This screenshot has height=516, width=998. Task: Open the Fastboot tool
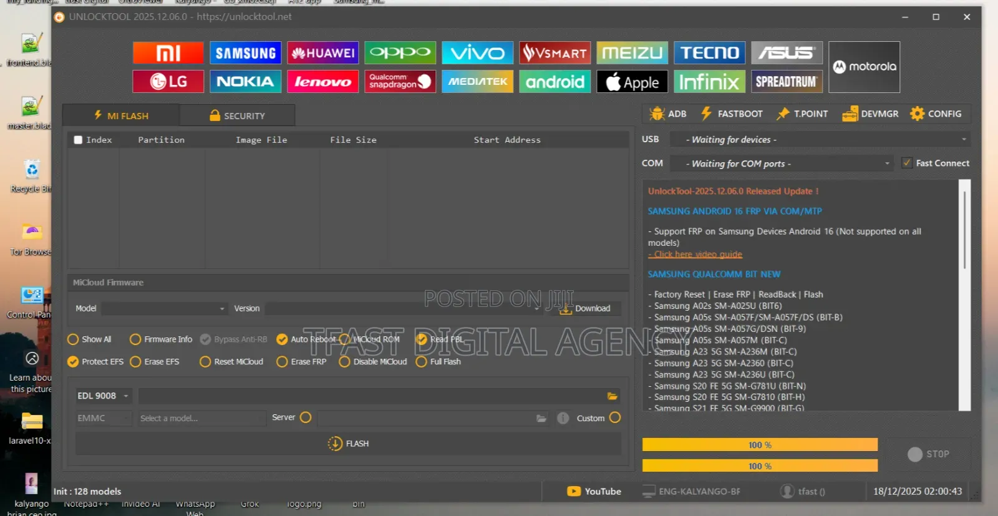pos(732,114)
